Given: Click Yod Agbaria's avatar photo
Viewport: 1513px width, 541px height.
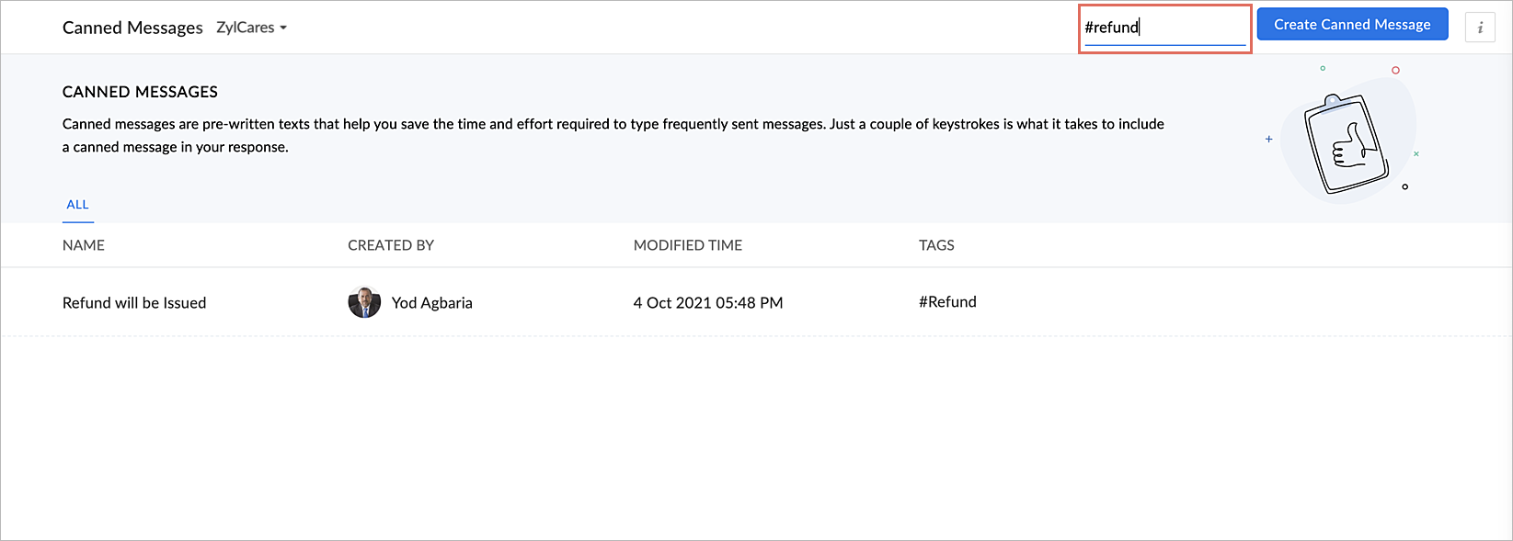Looking at the screenshot, I should [x=364, y=302].
